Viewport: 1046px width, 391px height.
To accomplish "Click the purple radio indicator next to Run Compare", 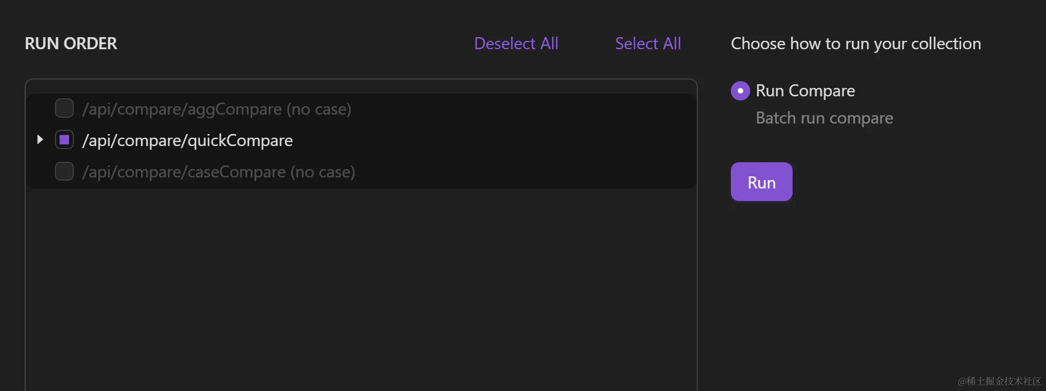I will [x=739, y=91].
